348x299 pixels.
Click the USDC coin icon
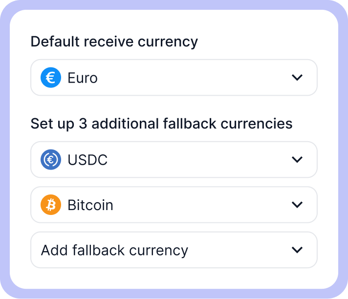[51, 160]
